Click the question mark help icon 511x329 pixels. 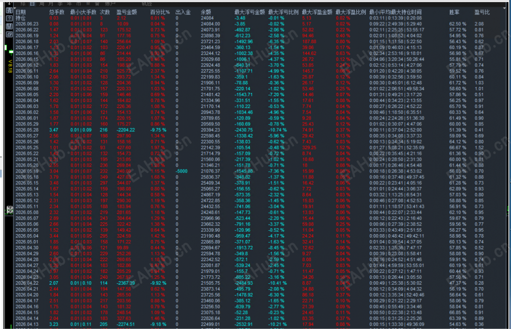coord(9,19)
